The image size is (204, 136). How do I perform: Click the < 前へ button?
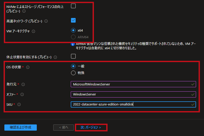64,128
